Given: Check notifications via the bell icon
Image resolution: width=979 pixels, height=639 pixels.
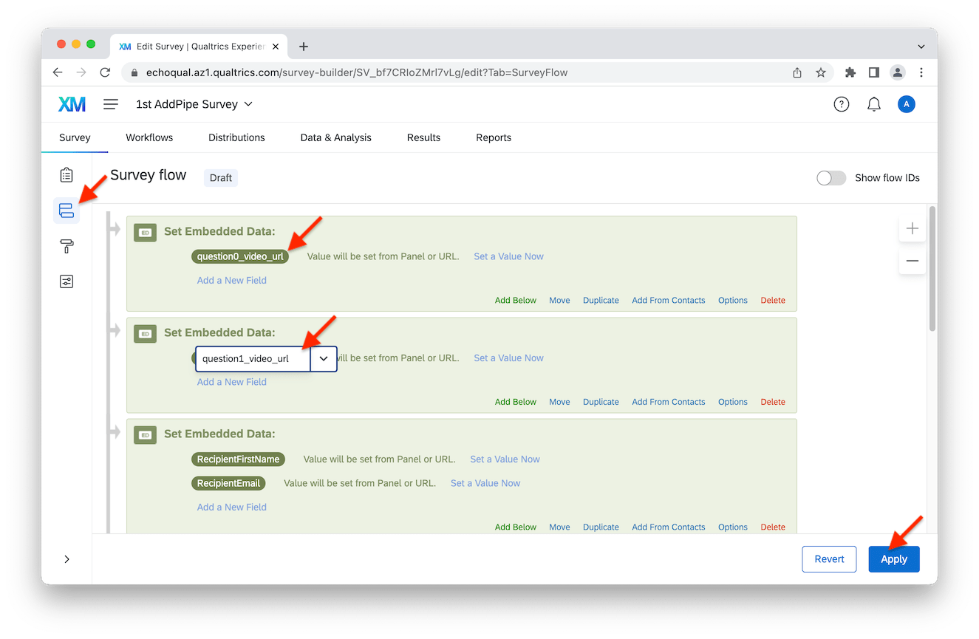Looking at the screenshot, I should (873, 104).
